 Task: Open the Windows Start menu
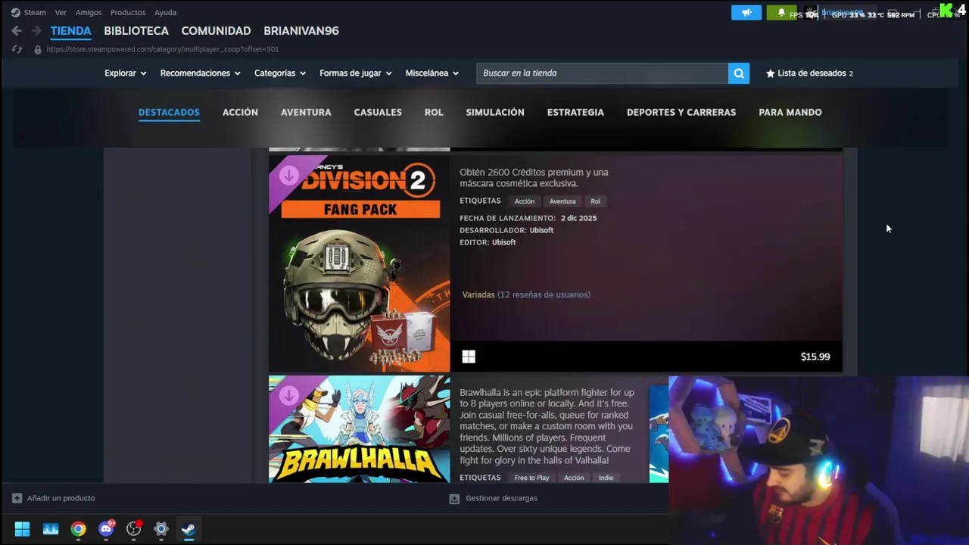22,529
